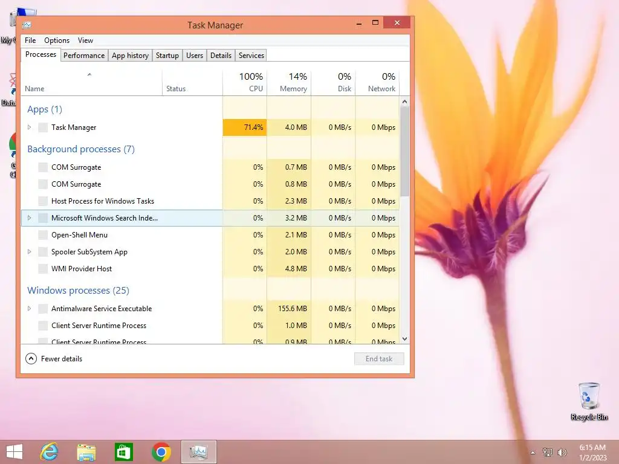Open the File menu

(30, 40)
